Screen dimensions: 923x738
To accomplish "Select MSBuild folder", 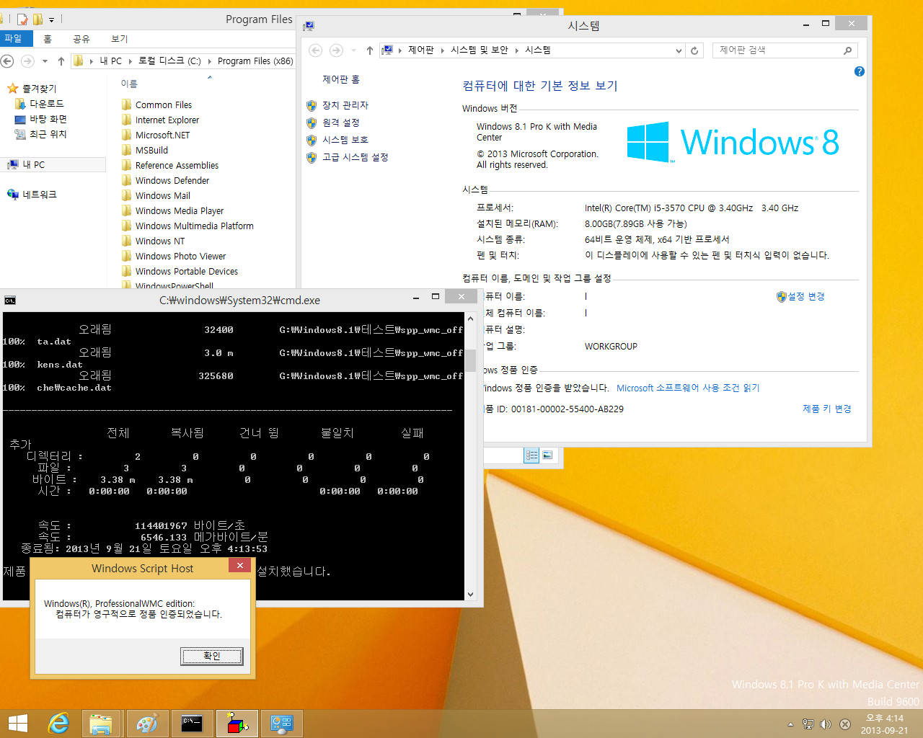I will tap(151, 151).
